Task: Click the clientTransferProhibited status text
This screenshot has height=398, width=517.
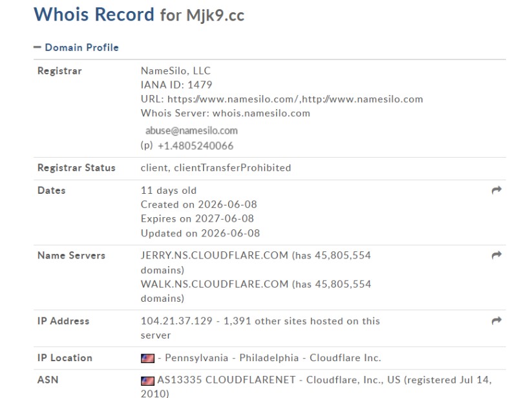Action: 233,168
